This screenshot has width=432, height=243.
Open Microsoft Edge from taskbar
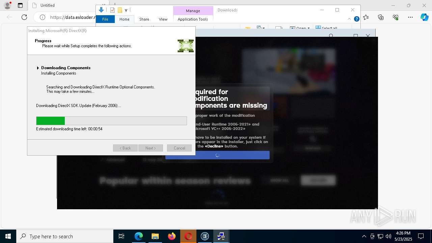pos(139,236)
